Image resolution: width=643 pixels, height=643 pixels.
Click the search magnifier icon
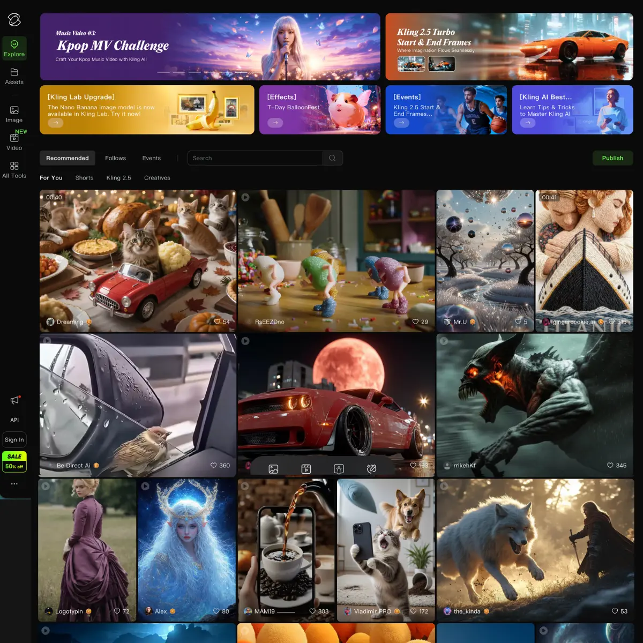(332, 158)
